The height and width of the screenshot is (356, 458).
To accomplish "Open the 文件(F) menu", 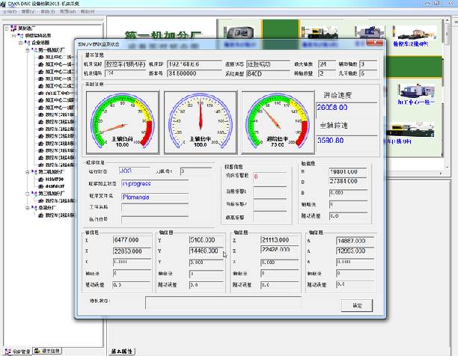I will 9,12.
